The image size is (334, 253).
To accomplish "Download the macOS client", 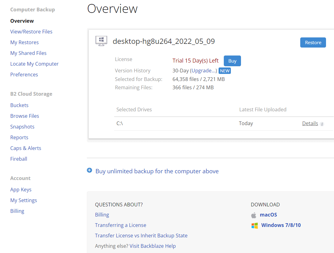I will coord(268,215).
